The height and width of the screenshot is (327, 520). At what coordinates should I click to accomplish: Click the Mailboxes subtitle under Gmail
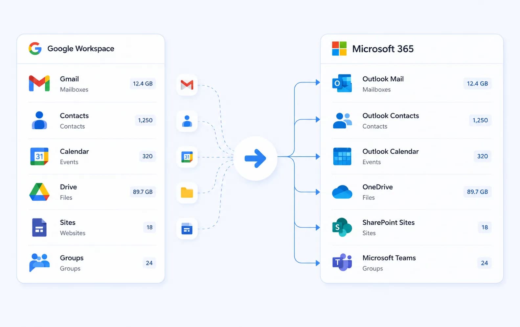click(74, 89)
